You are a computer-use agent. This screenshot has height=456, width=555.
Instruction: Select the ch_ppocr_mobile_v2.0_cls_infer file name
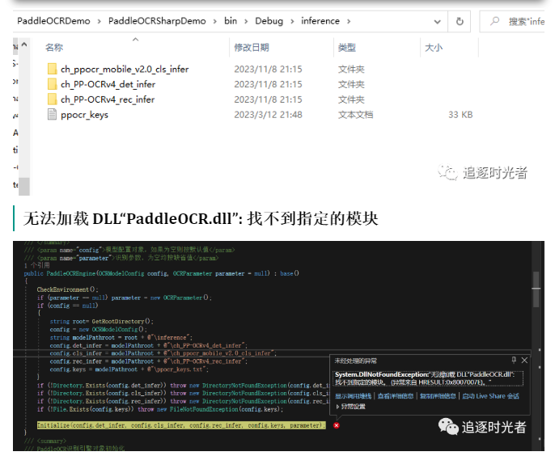(125, 69)
